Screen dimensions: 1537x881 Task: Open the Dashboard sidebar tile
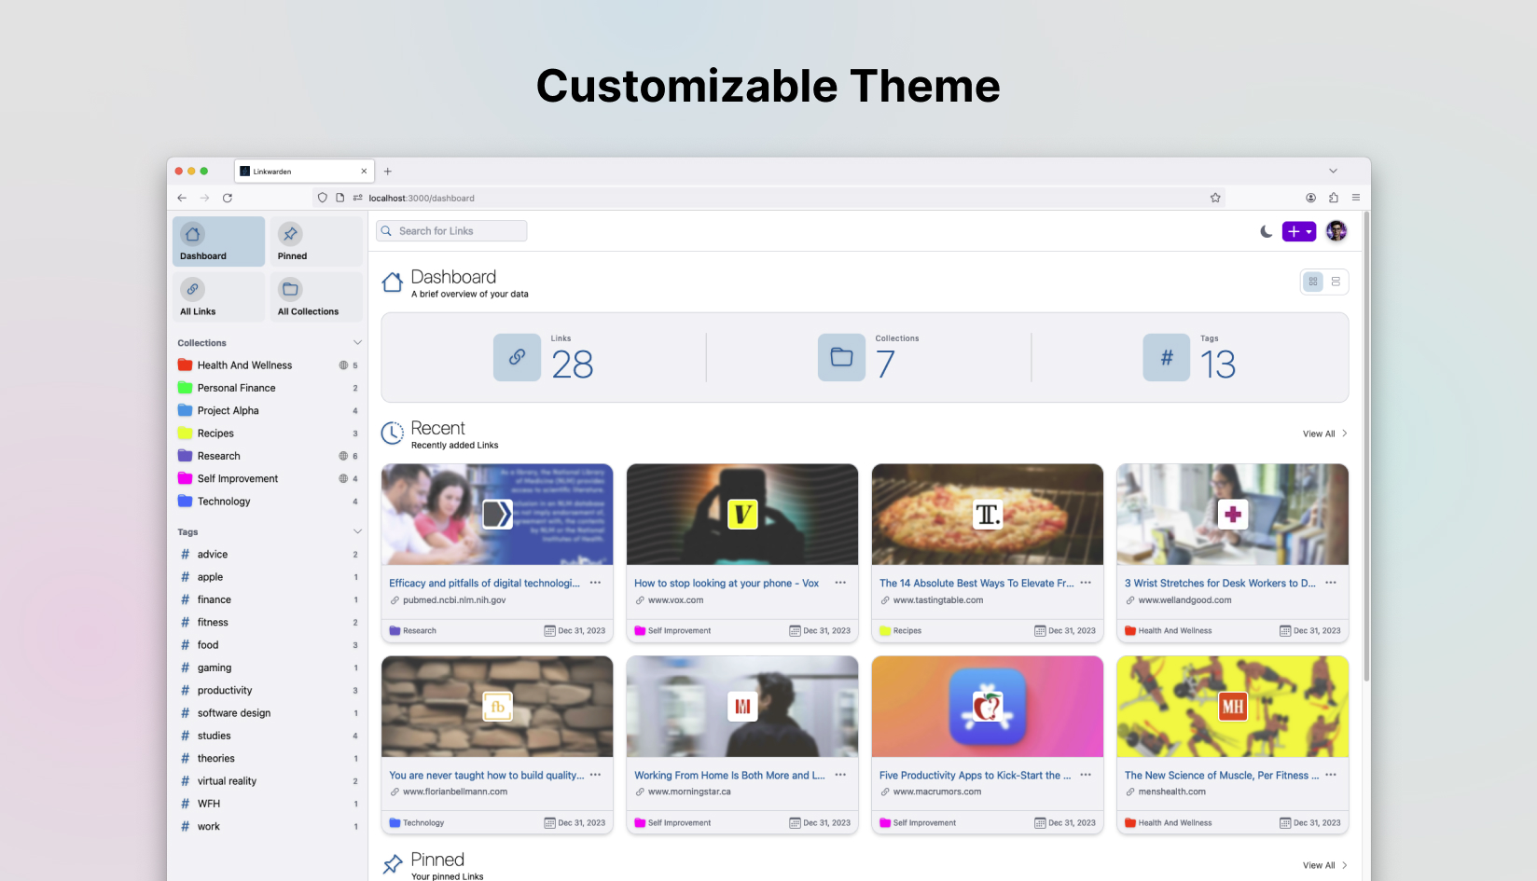218,241
